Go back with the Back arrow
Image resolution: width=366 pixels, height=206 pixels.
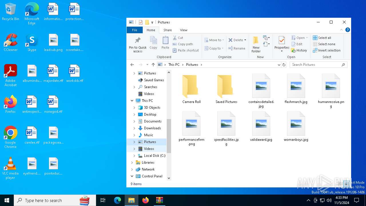tap(132, 65)
